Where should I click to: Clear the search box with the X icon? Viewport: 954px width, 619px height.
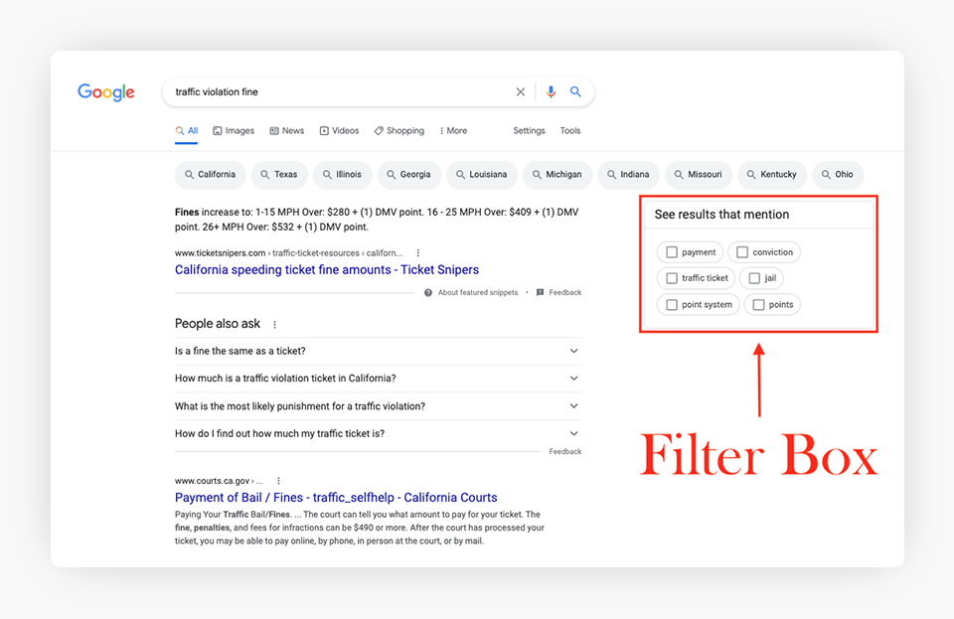click(520, 92)
